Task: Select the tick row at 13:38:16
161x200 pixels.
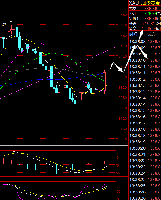Action: coord(145,117)
